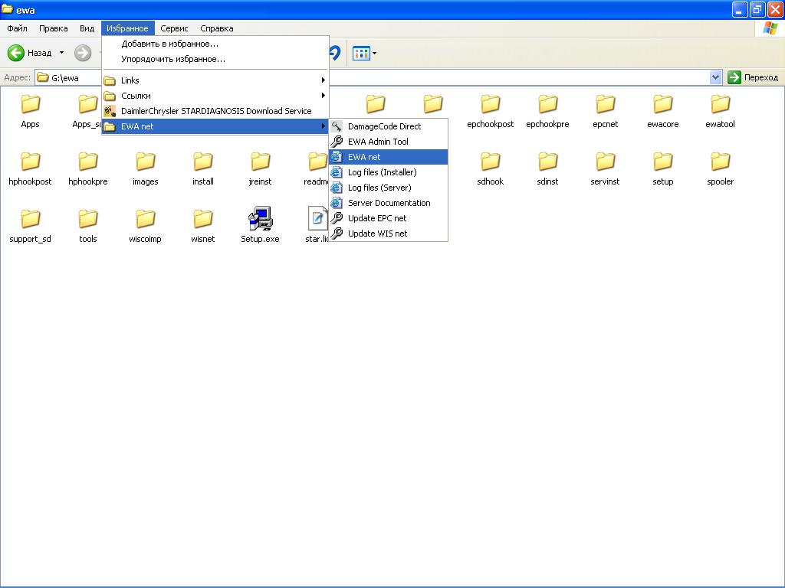Screen dimensions: 785x588
Task: Launch DamageCode Direct from the submenu
Action: (x=389, y=126)
